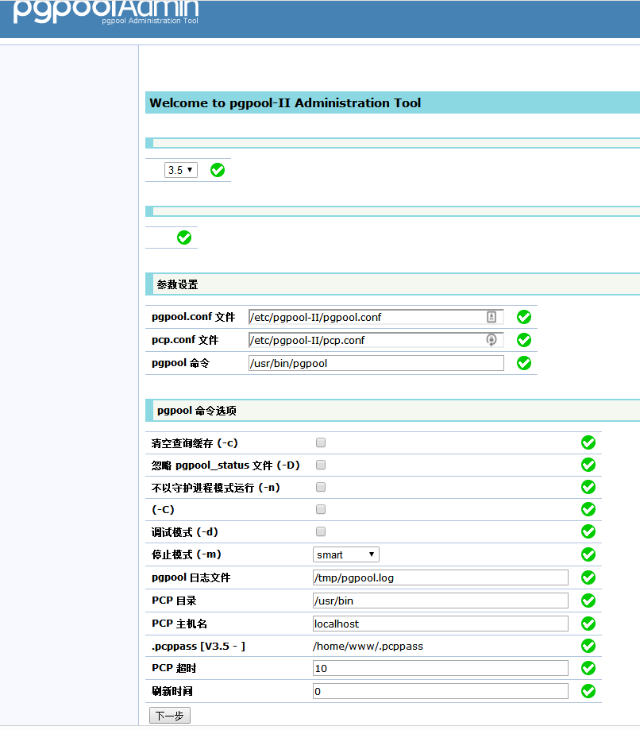Screen dimensions: 640x730
Task: Click green checkmark for 刷新时间 row
Action: (588, 691)
